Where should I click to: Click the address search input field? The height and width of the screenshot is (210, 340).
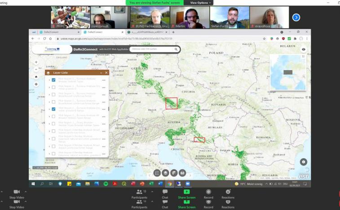tap(152, 49)
